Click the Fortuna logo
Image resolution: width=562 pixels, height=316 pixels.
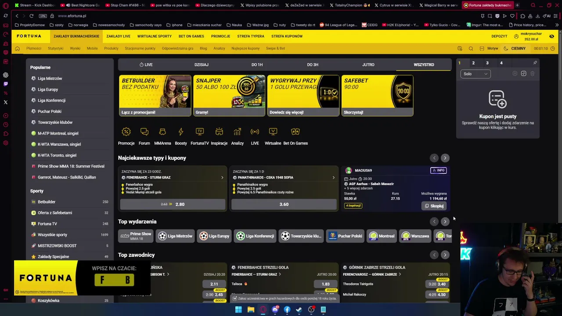(29, 36)
